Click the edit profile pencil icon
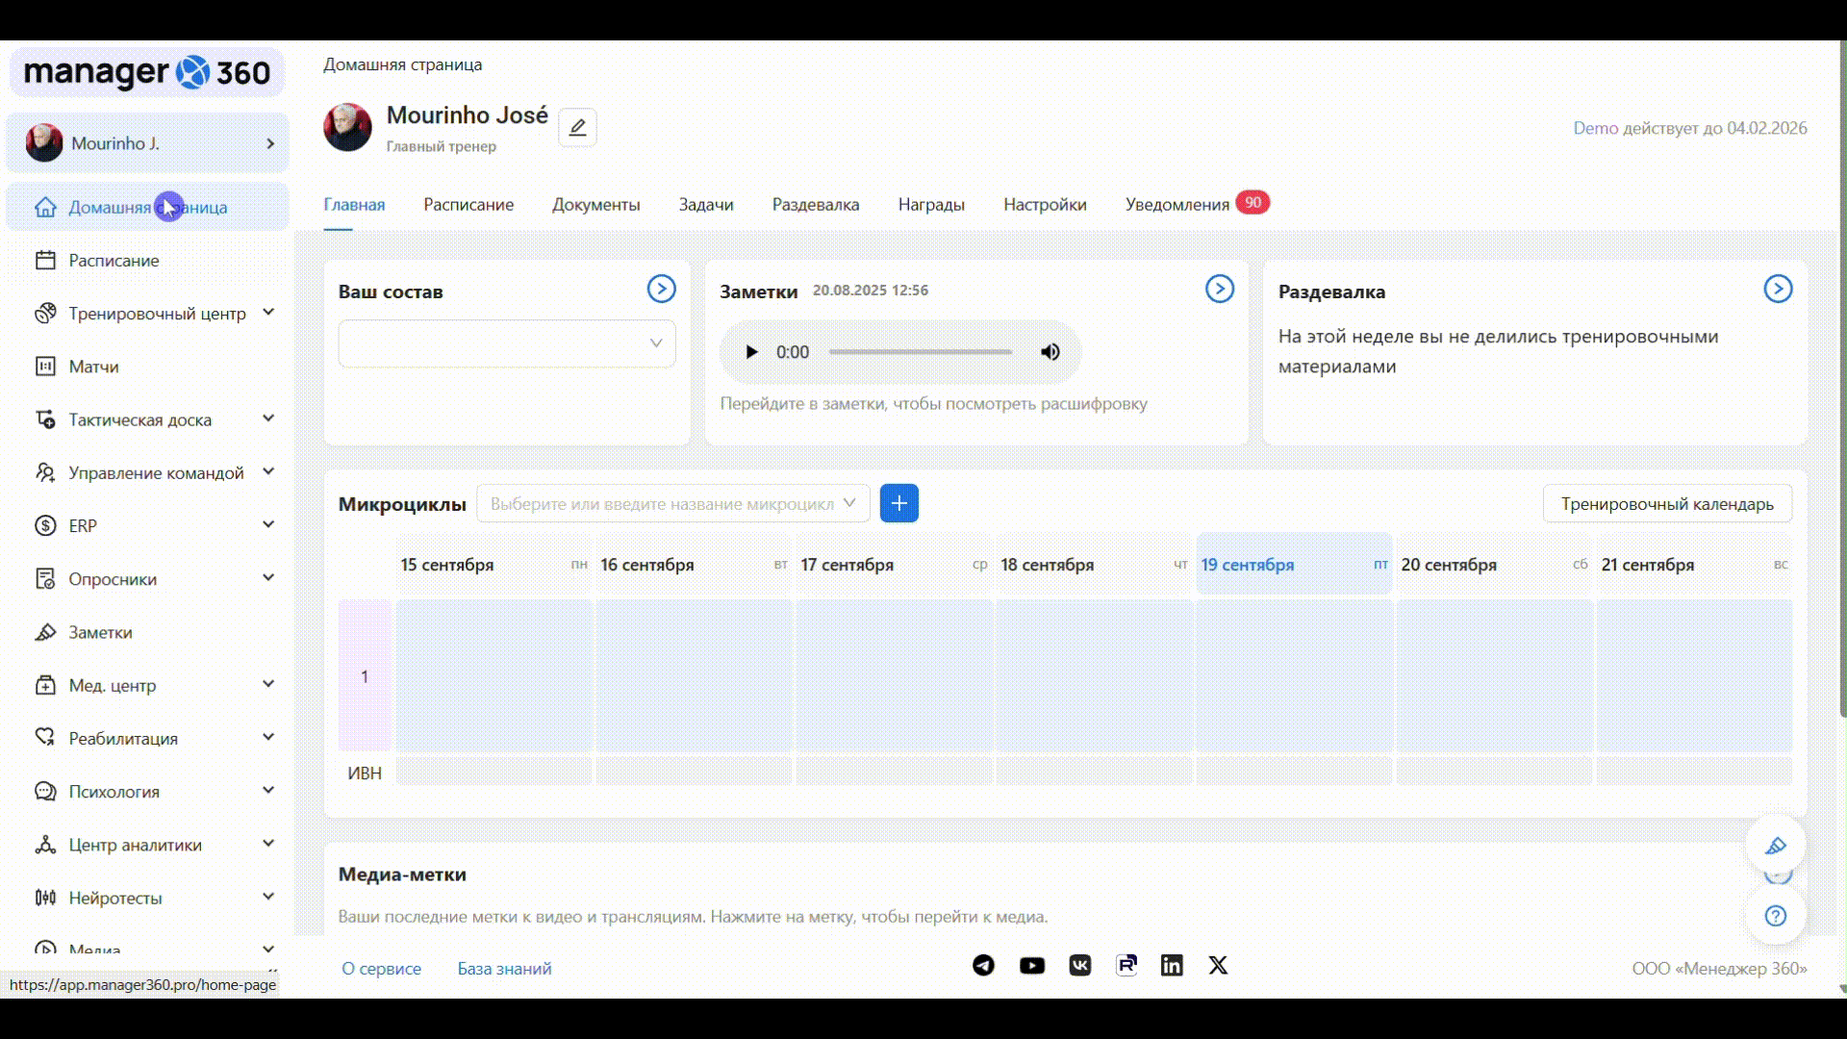 pos(577,127)
